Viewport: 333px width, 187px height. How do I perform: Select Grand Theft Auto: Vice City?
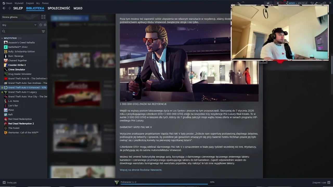(25, 96)
